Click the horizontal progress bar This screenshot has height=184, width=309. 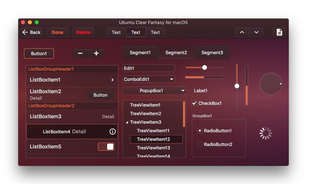(205, 77)
